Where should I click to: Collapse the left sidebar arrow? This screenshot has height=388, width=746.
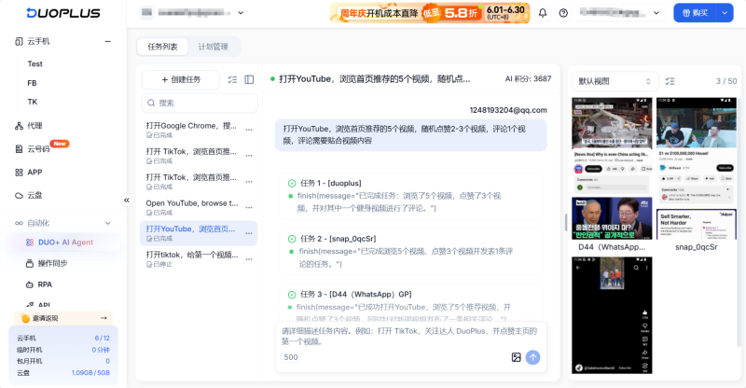[x=127, y=200]
